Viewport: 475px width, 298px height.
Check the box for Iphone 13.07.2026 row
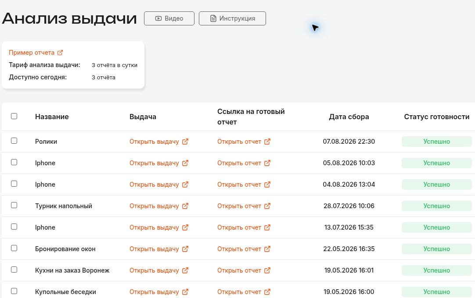click(x=14, y=227)
